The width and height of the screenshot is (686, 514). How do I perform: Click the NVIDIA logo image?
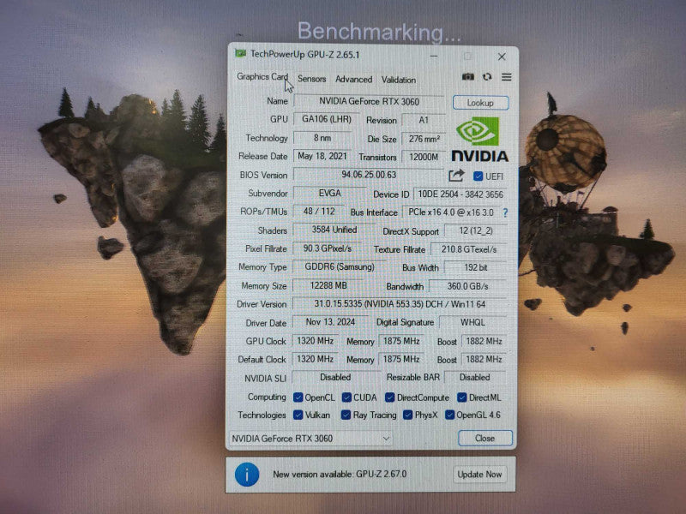pos(479,140)
